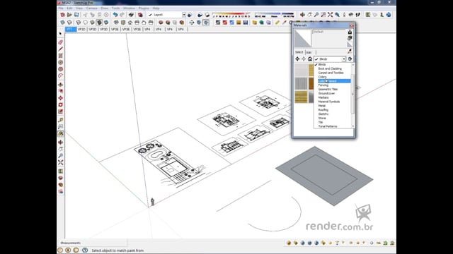This screenshot has height=254, width=453.
Task: Choose Metal from materials list
Action: [321, 106]
